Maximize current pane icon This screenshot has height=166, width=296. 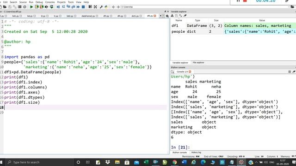[x=90, y=7]
